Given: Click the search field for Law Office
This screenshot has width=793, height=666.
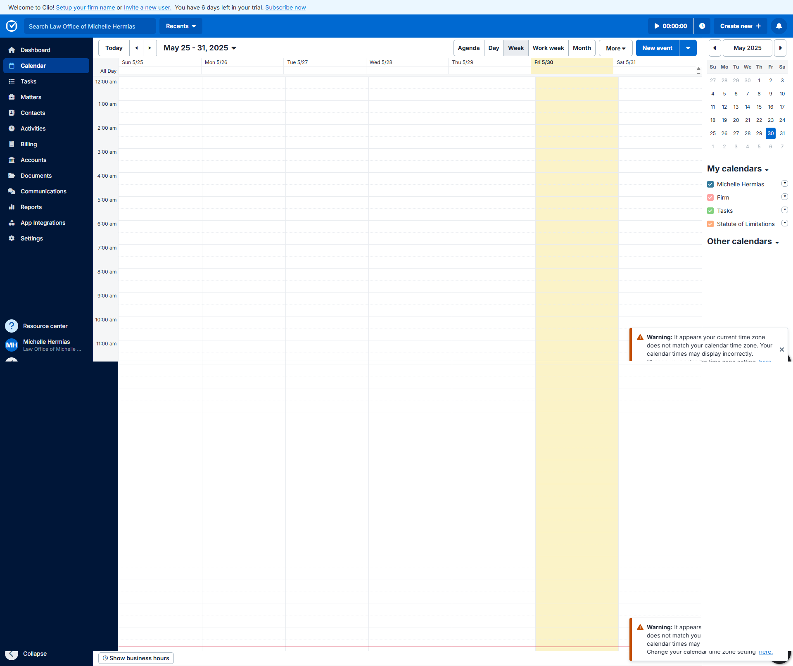Looking at the screenshot, I should pos(89,26).
